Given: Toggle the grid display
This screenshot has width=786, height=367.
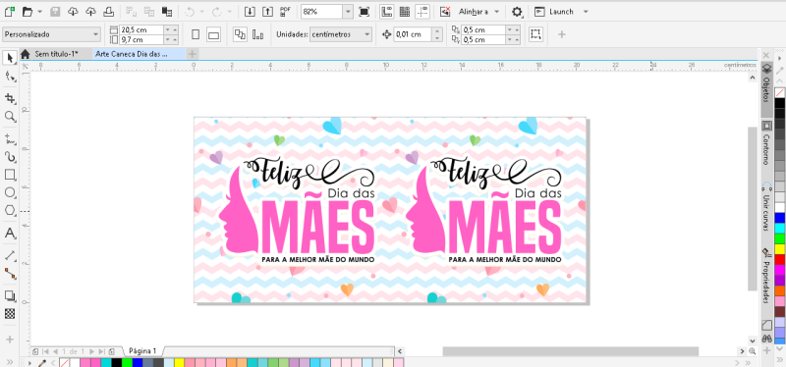Looking at the screenshot, I should coord(405,11).
